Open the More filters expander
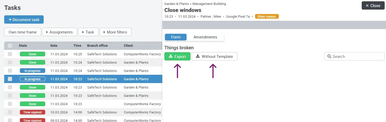 point(115,32)
